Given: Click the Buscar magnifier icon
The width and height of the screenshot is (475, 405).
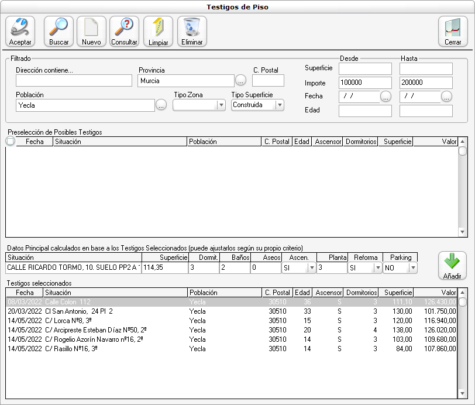Looking at the screenshot, I should pos(58,32).
